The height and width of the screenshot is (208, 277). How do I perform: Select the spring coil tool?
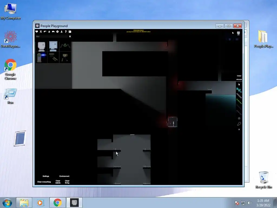coord(239,113)
